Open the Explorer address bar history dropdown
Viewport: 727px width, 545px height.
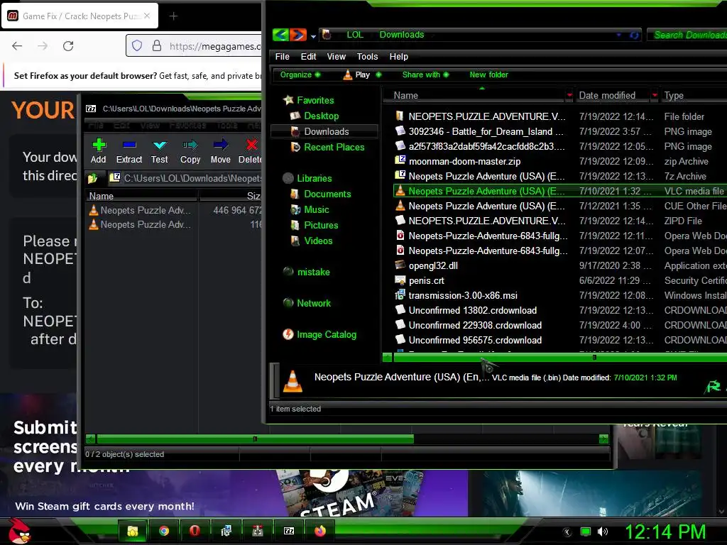click(x=618, y=35)
